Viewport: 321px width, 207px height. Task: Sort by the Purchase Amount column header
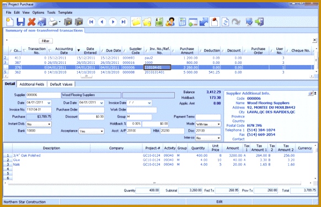coord(185,51)
